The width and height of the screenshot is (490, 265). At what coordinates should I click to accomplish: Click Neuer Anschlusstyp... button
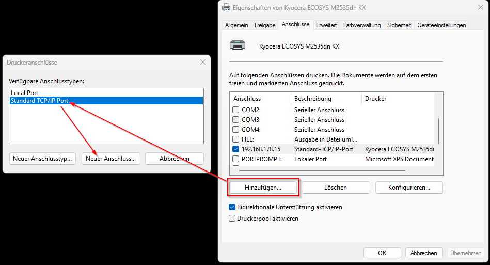42,159
